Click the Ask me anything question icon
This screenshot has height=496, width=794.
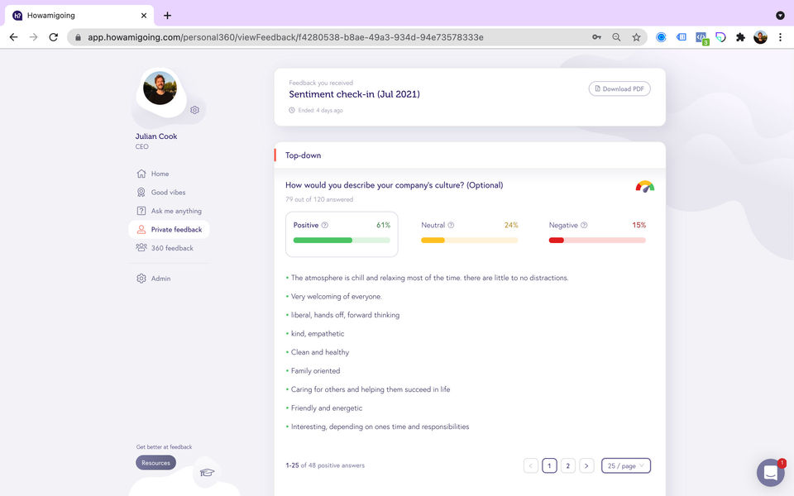(141, 211)
